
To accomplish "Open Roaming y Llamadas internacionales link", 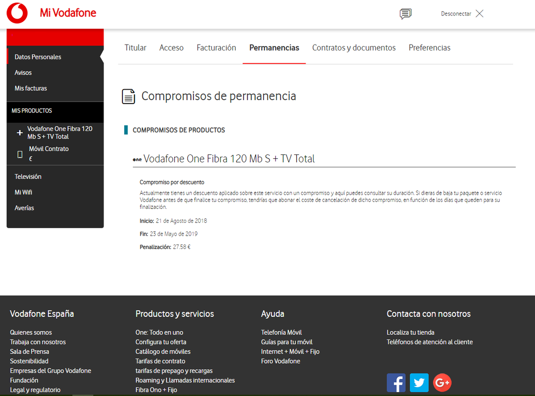I will [x=185, y=380].
